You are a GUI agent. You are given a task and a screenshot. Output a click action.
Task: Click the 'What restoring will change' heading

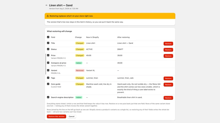tap(59, 31)
